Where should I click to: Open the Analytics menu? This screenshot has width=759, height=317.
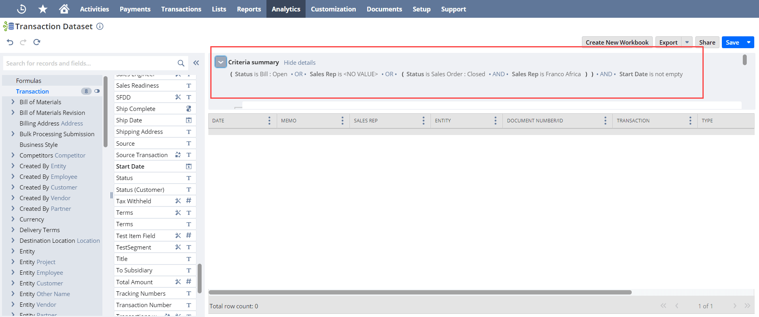click(x=286, y=9)
